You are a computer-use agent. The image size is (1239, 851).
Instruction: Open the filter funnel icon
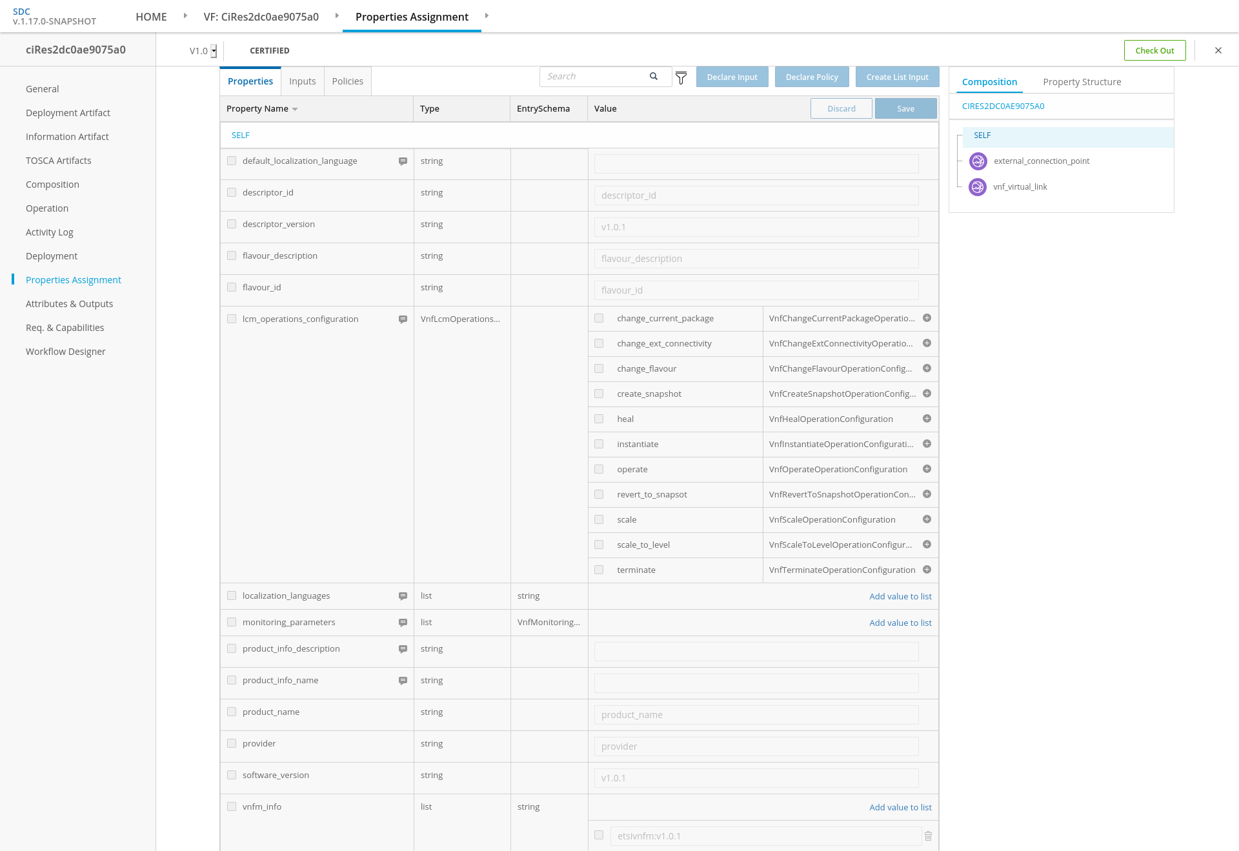pyautogui.click(x=681, y=78)
